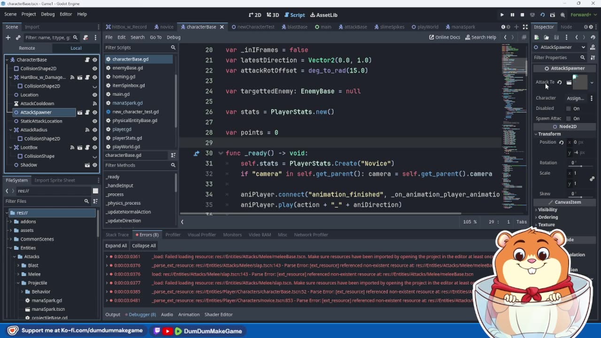Toggle visibility of the CharacterBase node
Image resolution: width=601 pixels, height=338 pixels.
tap(95, 60)
